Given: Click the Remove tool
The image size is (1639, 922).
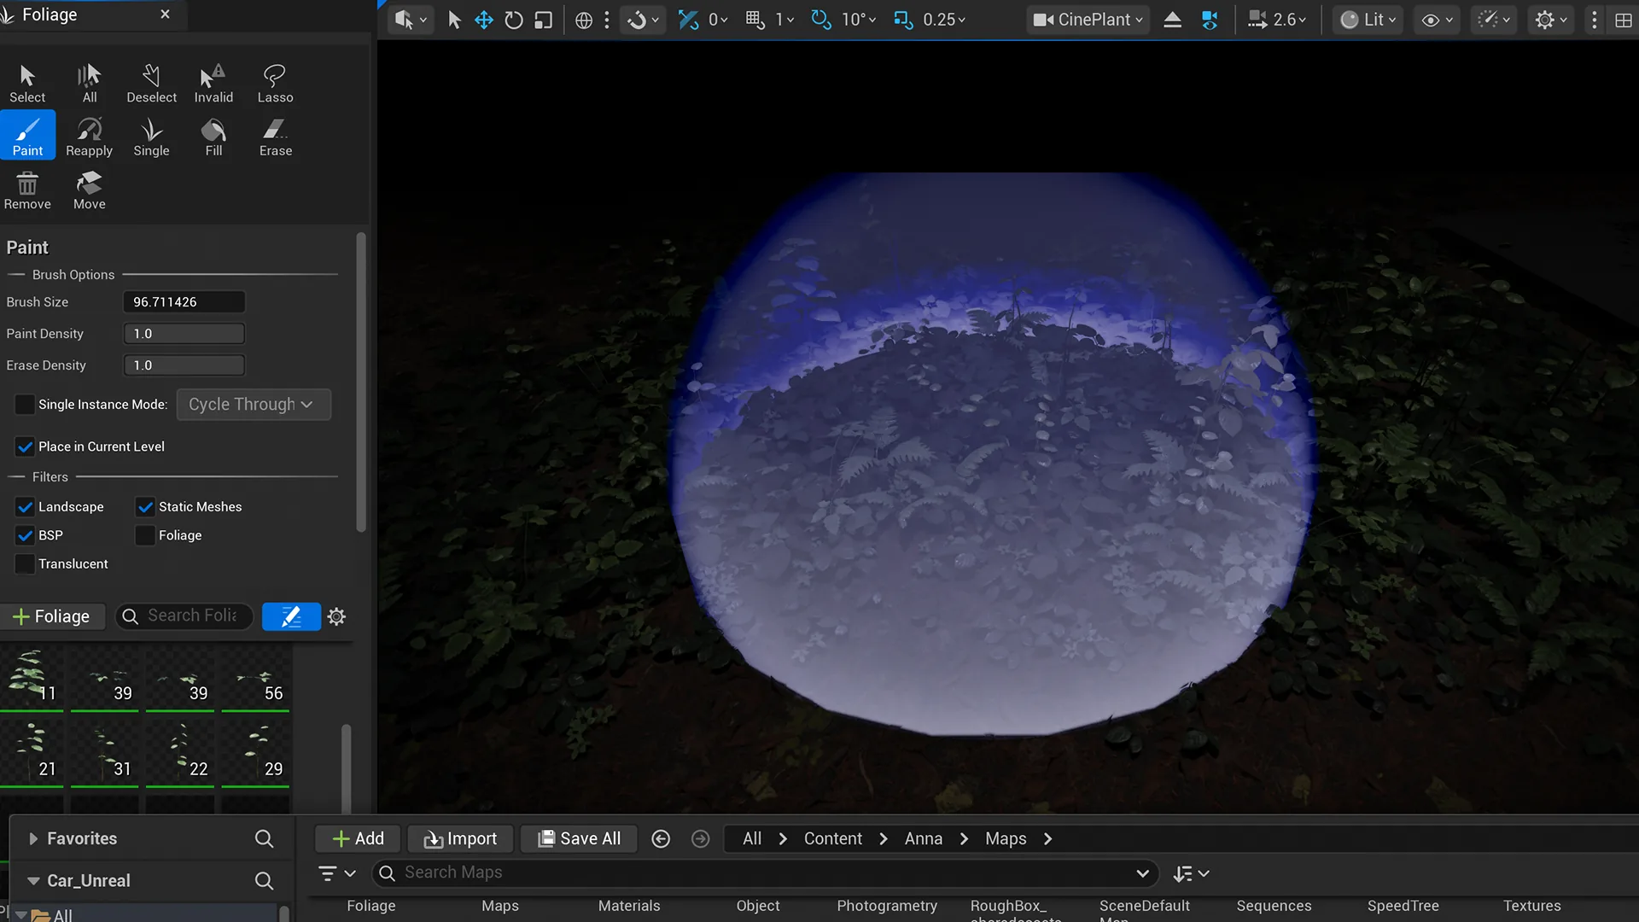Looking at the screenshot, I should pyautogui.click(x=27, y=190).
